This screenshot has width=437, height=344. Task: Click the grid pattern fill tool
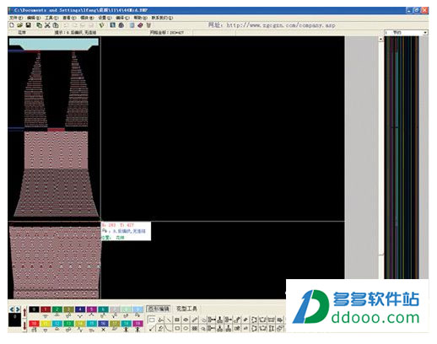(194, 328)
